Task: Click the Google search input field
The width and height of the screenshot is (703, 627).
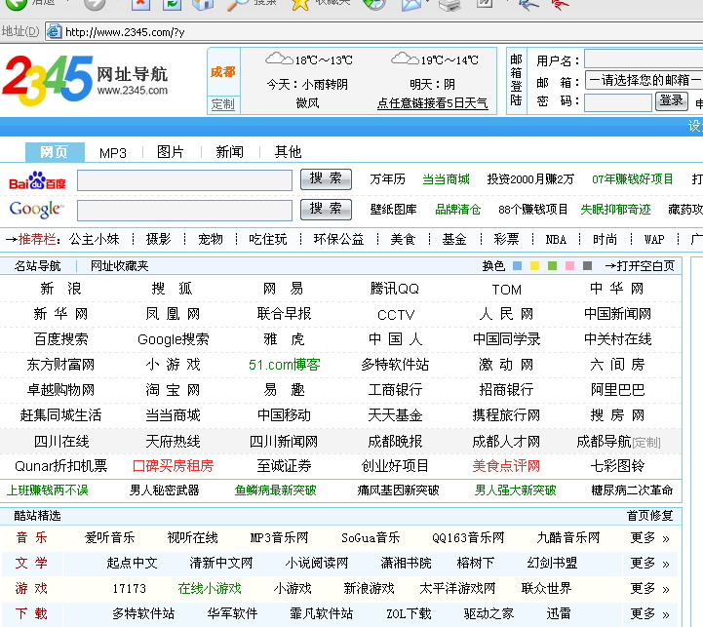Action: pyautogui.click(x=184, y=210)
